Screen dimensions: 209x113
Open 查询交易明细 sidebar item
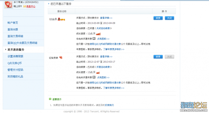pos(15,36)
